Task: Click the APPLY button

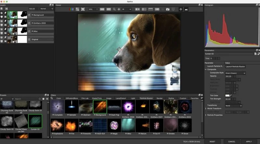Action: (x=249, y=141)
